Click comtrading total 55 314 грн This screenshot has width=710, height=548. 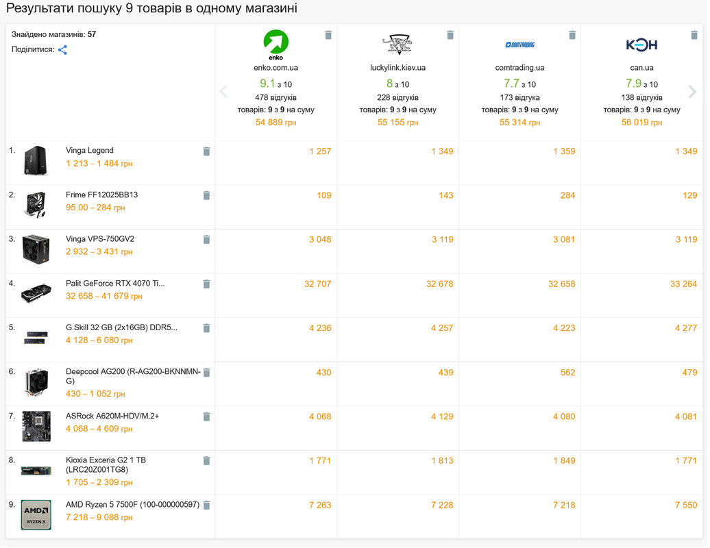519,122
